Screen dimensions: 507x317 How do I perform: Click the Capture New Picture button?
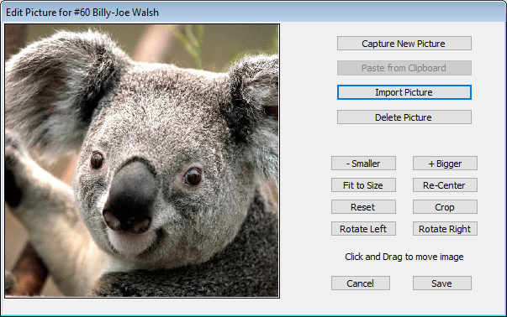point(404,44)
